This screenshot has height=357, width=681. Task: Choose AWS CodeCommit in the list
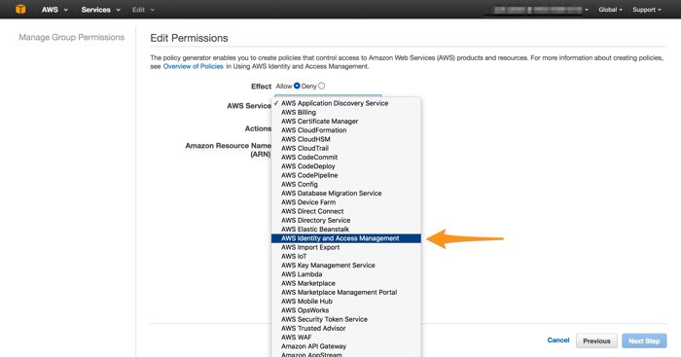point(346,158)
